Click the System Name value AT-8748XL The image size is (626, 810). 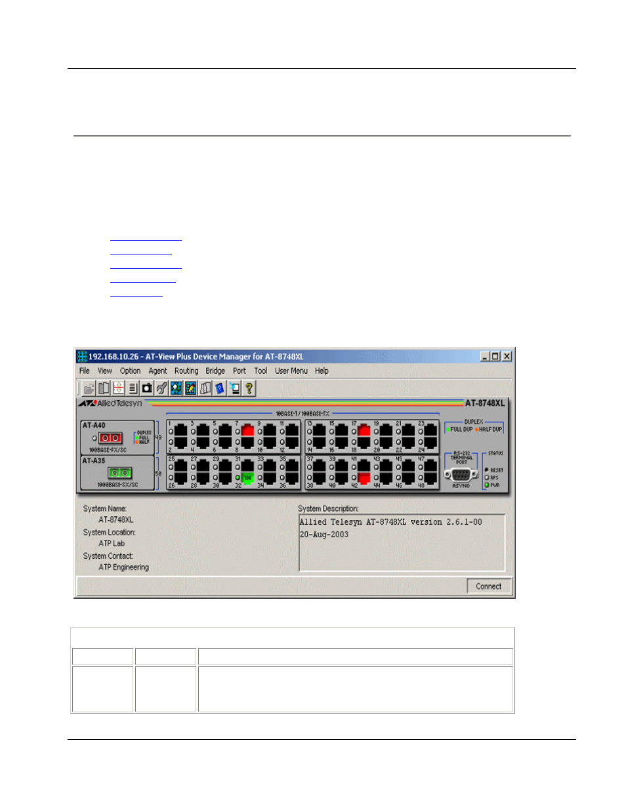[116, 520]
